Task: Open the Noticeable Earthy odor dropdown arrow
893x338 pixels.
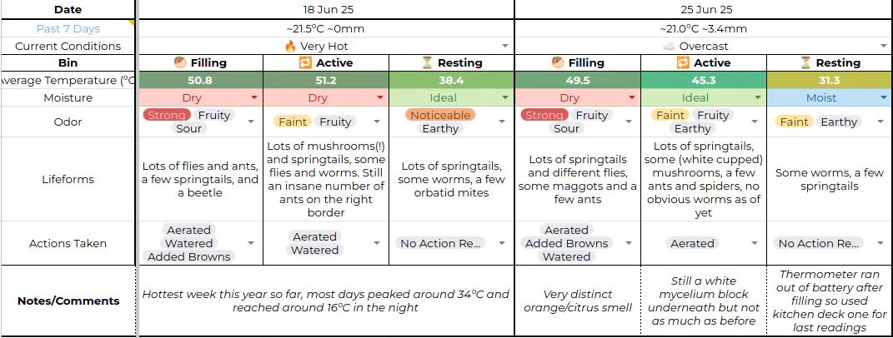Action: coord(502,122)
